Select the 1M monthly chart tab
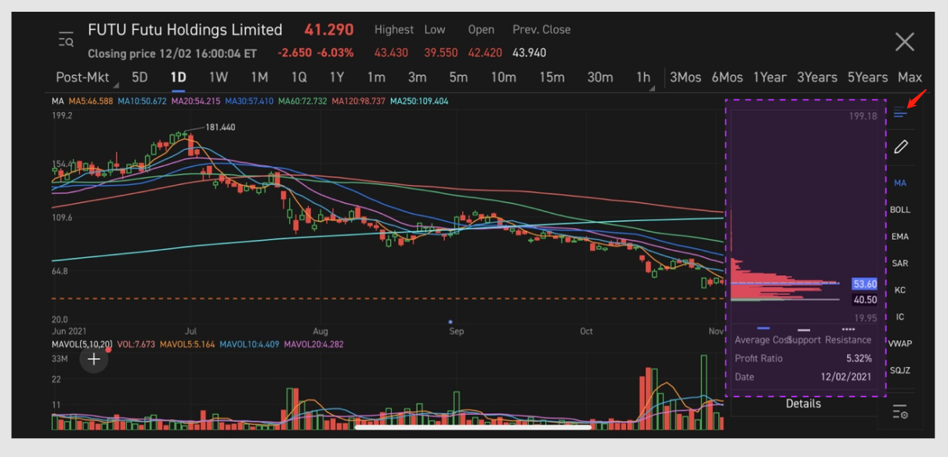948x457 pixels. pyautogui.click(x=259, y=78)
